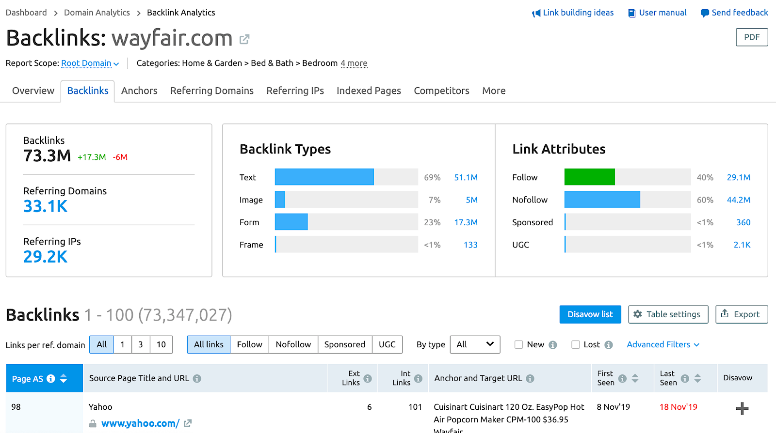Click the Send feedback speech bubble icon
The image size is (776, 433).
coord(705,13)
